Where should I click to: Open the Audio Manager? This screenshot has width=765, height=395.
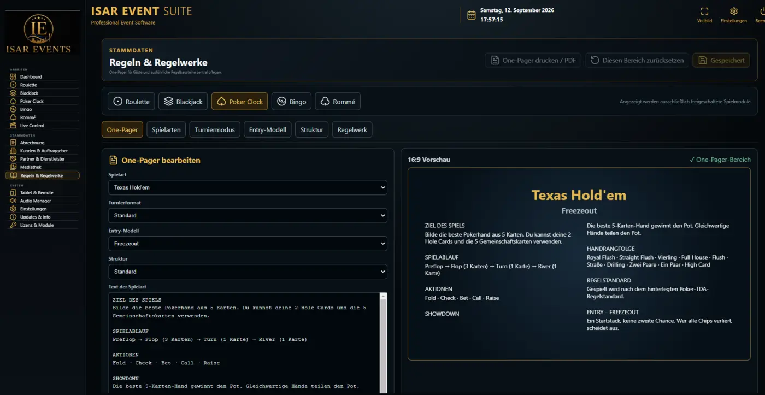point(43,201)
